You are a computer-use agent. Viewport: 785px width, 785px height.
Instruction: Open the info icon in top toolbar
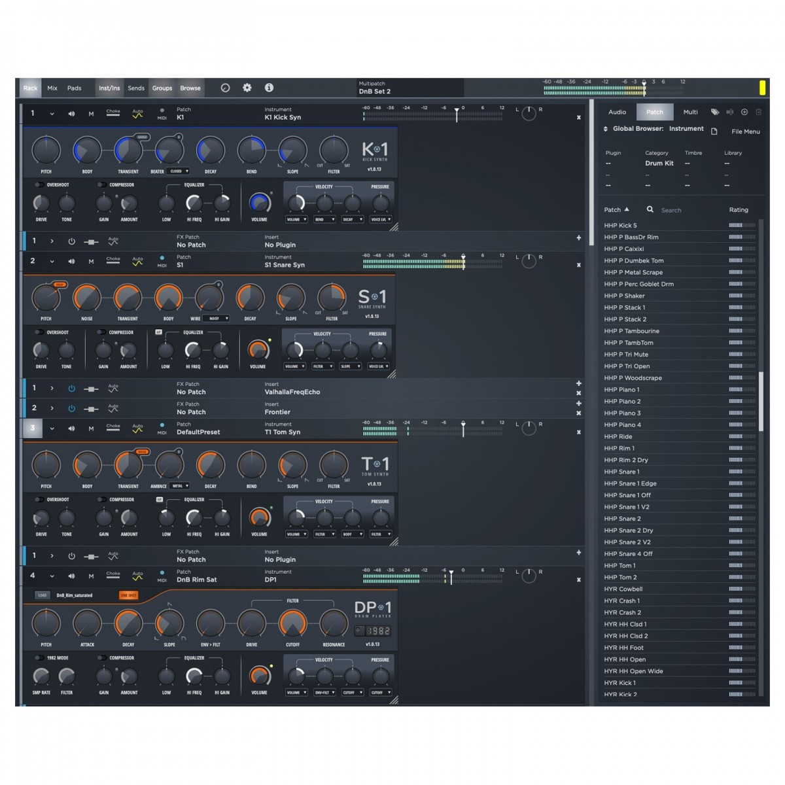[x=269, y=88]
